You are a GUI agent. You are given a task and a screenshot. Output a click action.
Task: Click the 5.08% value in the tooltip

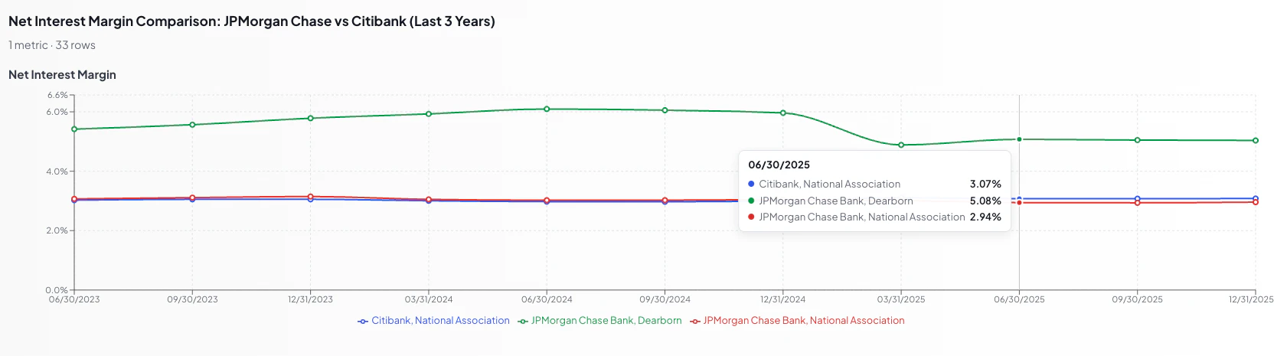pos(985,201)
